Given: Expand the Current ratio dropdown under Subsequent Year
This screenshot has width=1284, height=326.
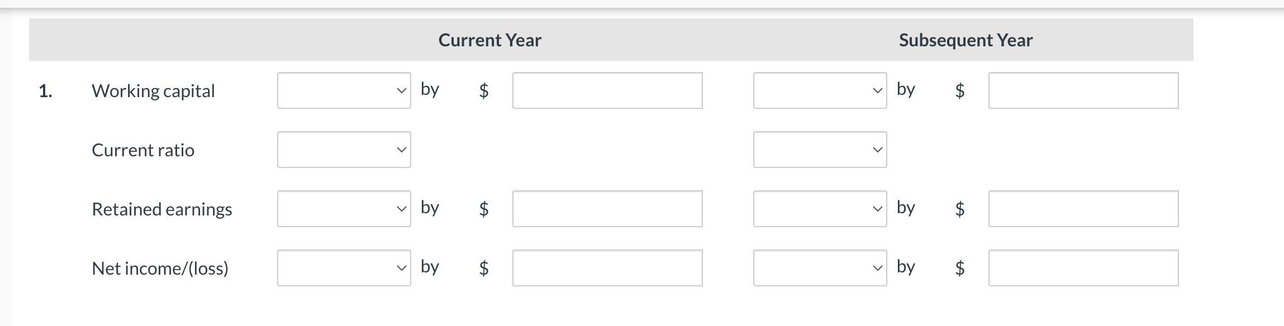Looking at the screenshot, I should [819, 149].
